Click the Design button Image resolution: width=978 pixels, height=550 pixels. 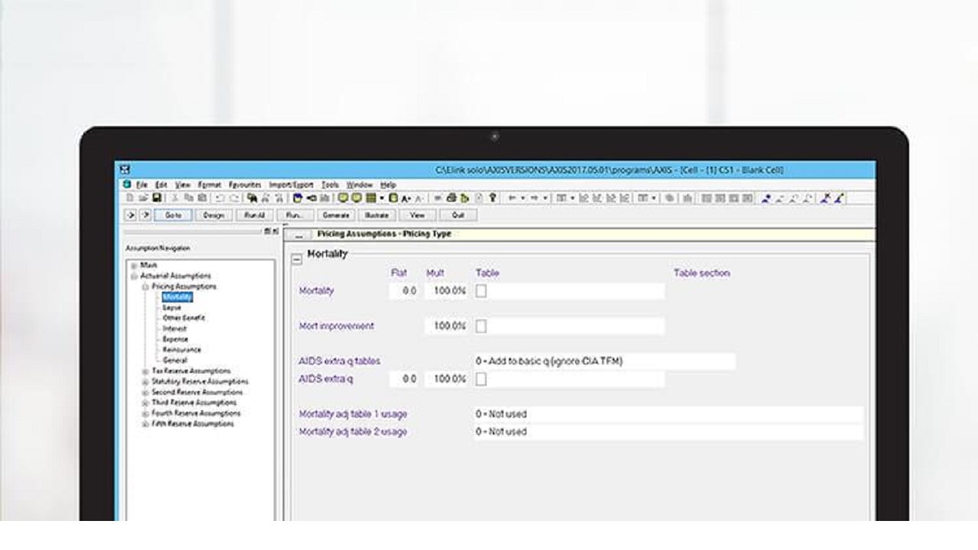click(x=213, y=215)
